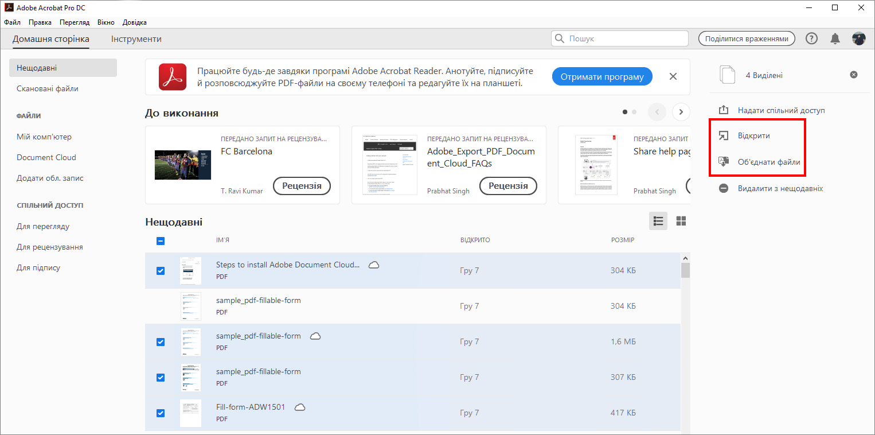Click the Combine Files icon
875x435 pixels.
coord(724,162)
